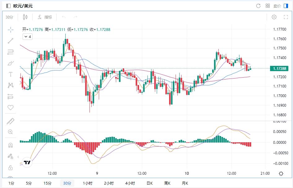Viewport: 293px width, 188px height.
Task: Click the zoom-in magnifier tool
Action: [11, 132]
